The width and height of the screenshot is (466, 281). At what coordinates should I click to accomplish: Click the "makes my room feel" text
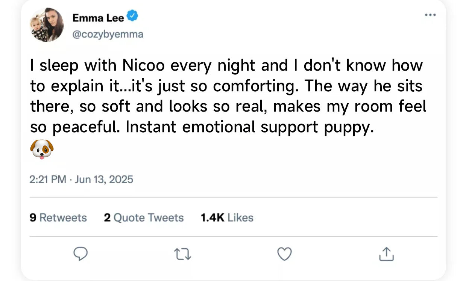coord(350,107)
